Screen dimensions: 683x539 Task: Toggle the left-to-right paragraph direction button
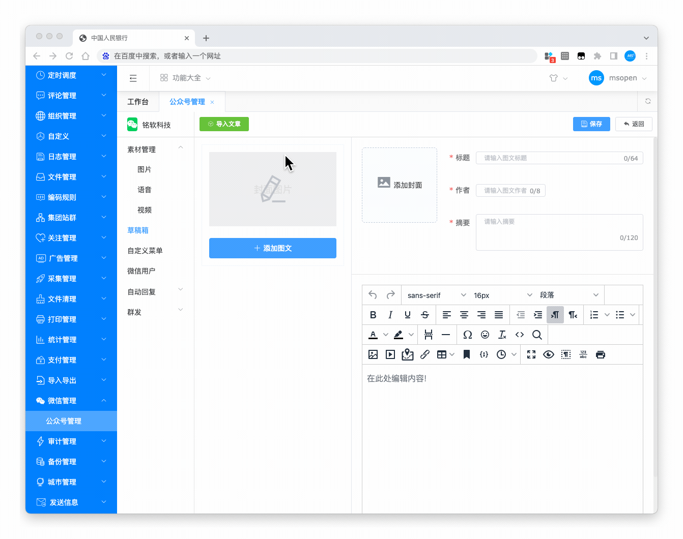pyautogui.click(x=555, y=315)
